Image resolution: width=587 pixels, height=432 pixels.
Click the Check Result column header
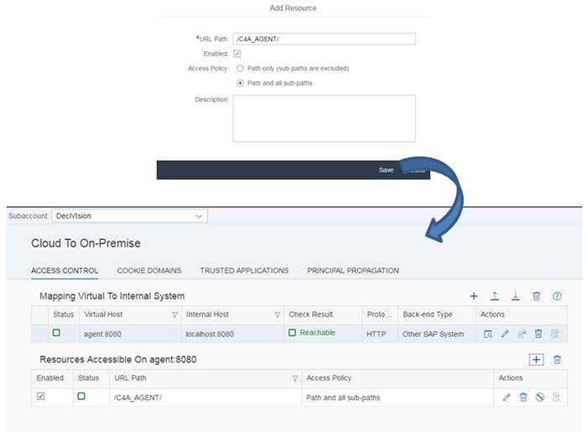(x=323, y=315)
